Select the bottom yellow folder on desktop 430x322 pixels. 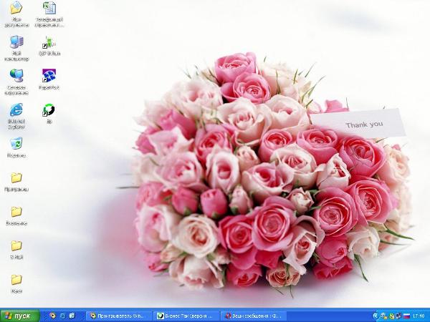[16, 280]
